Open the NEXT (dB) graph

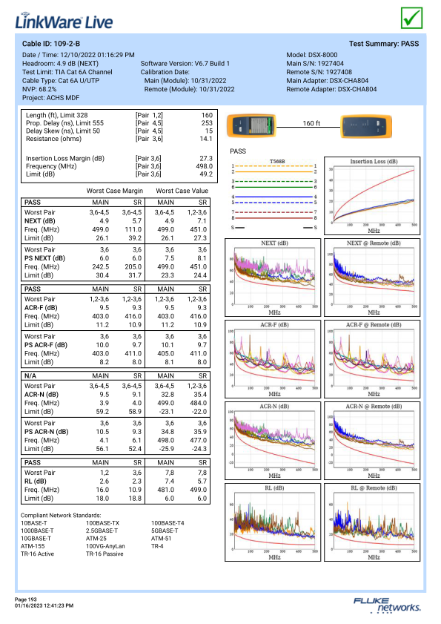(x=273, y=277)
